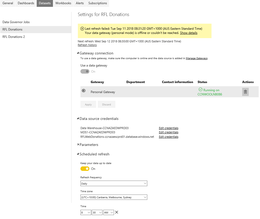Click the Personal Gateway name cell
This screenshot has height=219, width=260.
click(103, 92)
